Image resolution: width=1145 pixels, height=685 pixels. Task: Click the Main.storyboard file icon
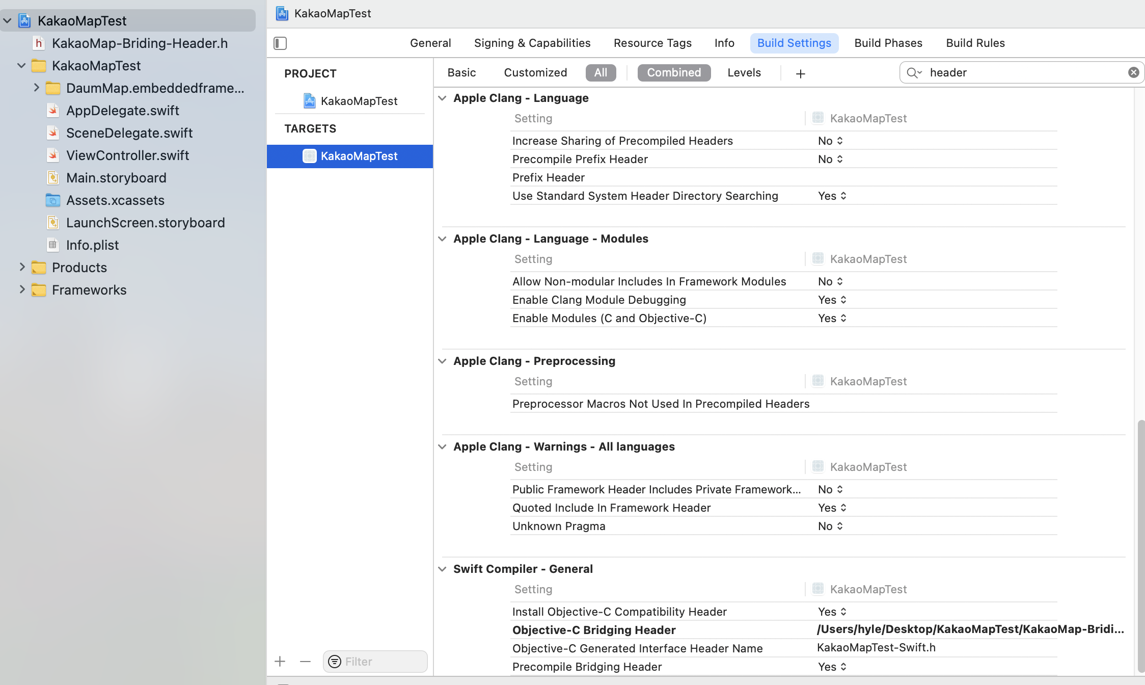[53, 178]
